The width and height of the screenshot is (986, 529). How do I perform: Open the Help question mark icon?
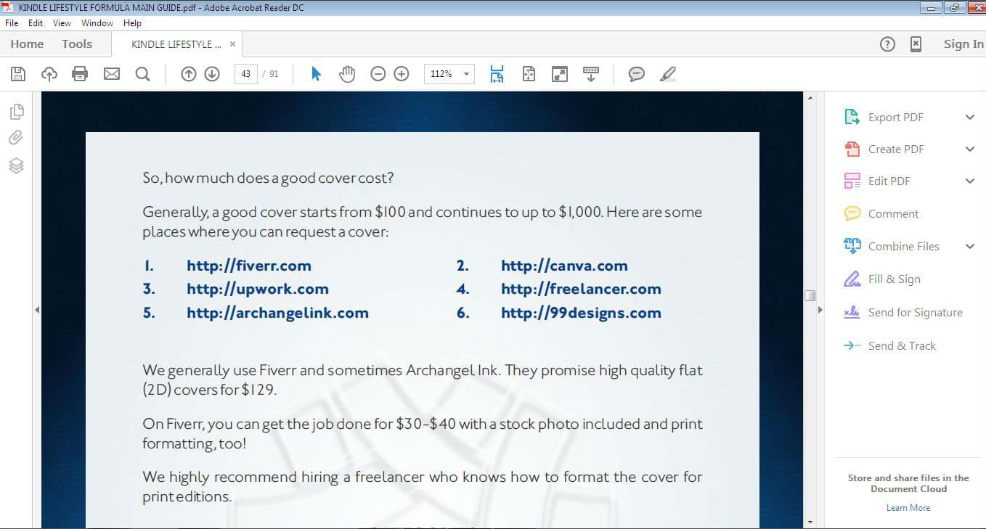(x=887, y=44)
